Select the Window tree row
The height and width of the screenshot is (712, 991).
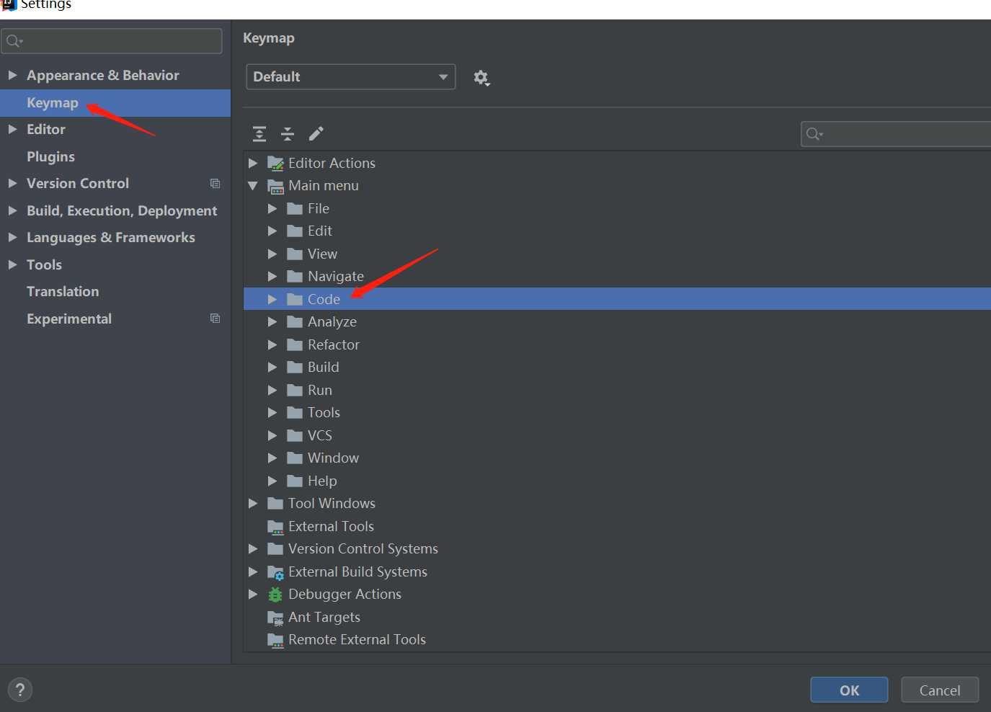point(617,458)
